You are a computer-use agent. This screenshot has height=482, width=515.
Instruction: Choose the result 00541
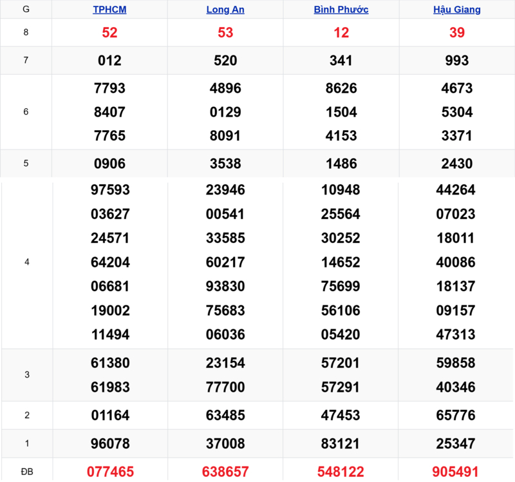pyautogui.click(x=225, y=214)
